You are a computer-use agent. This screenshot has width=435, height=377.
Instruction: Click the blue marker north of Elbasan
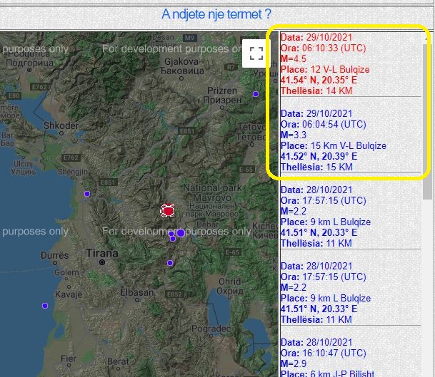pos(170,263)
